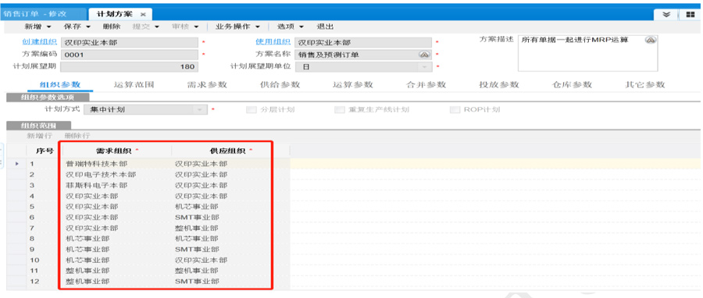
Task: Follow the 使用组织 link
Action: 273,42
